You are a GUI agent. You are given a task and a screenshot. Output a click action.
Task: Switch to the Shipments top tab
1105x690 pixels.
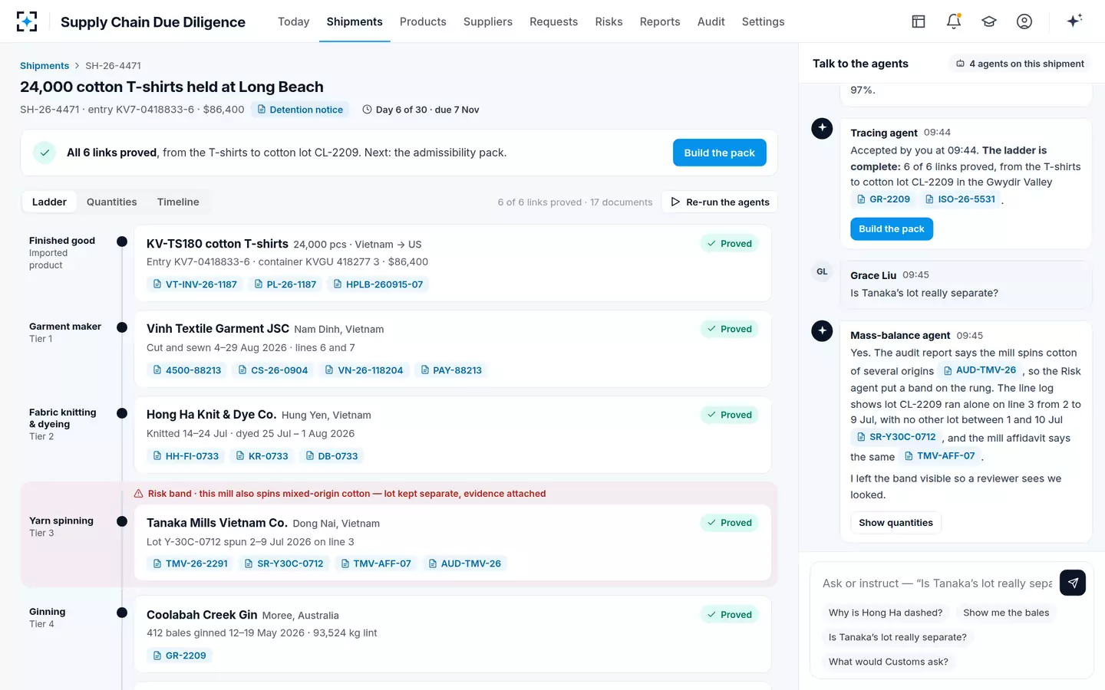[355, 21]
